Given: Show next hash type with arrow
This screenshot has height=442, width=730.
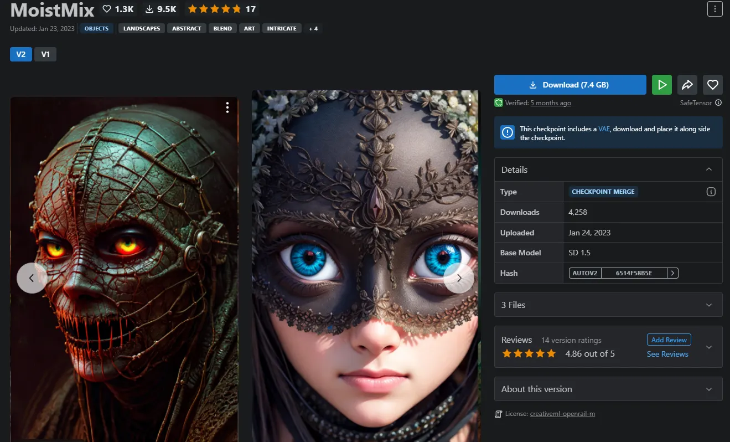Looking at the screenshot, I should pyautogui.click(x=672, y=273).
